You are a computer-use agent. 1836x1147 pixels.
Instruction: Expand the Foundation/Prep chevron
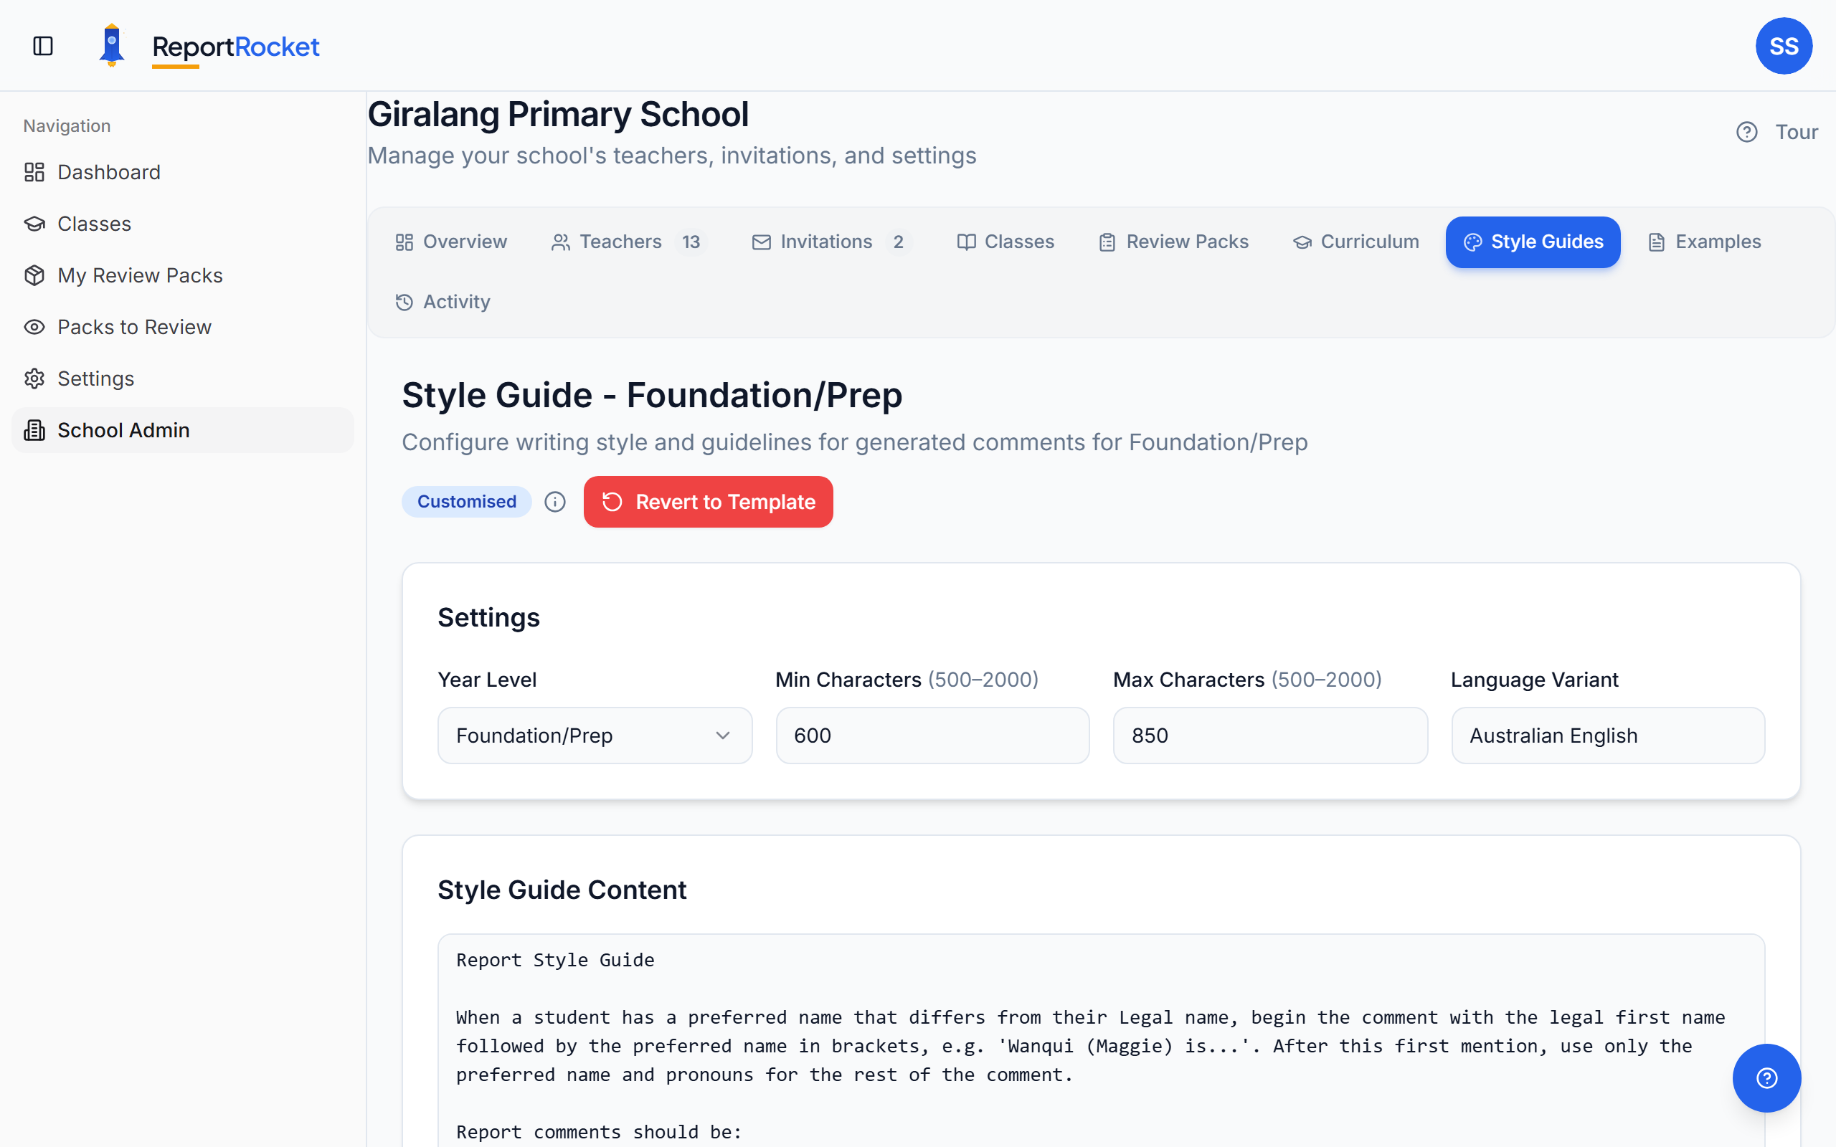(722, 735)
